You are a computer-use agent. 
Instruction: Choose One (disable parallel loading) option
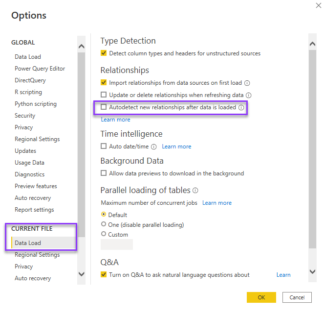104,224
